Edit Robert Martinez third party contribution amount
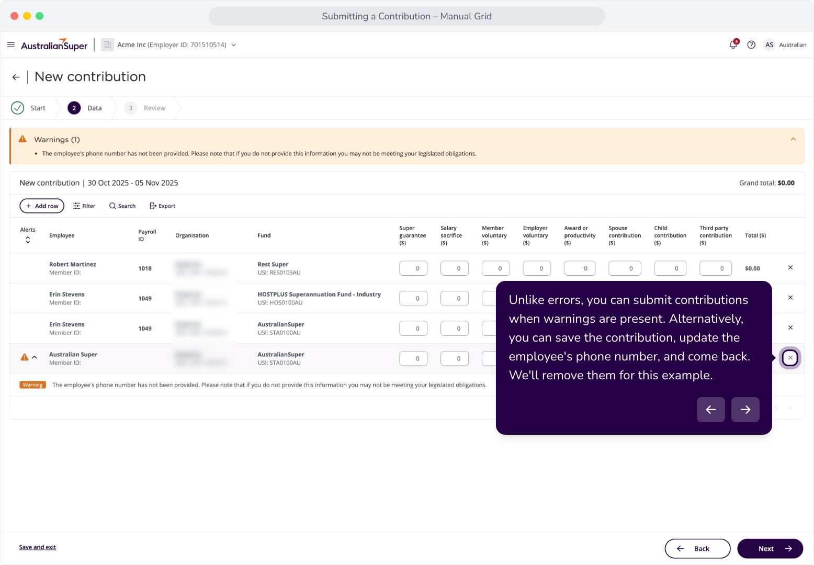The image size is (814, 565). click(x=716, y=268)
